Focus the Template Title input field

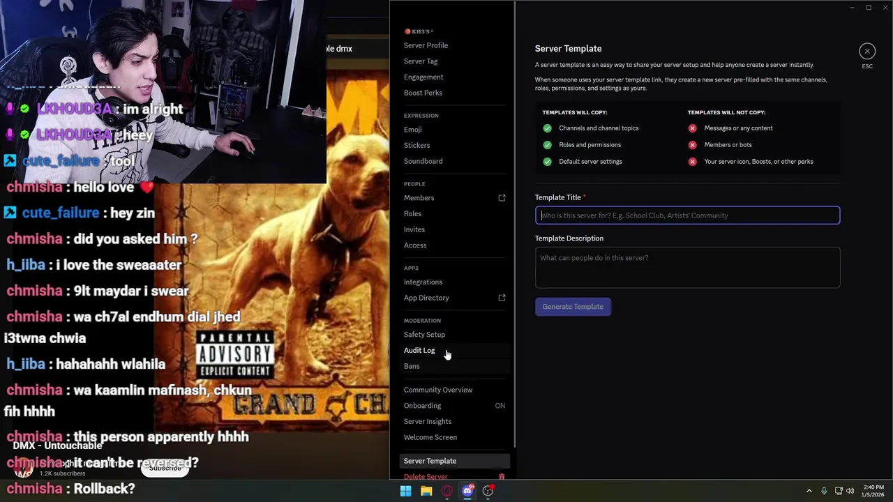coord(687,215)
